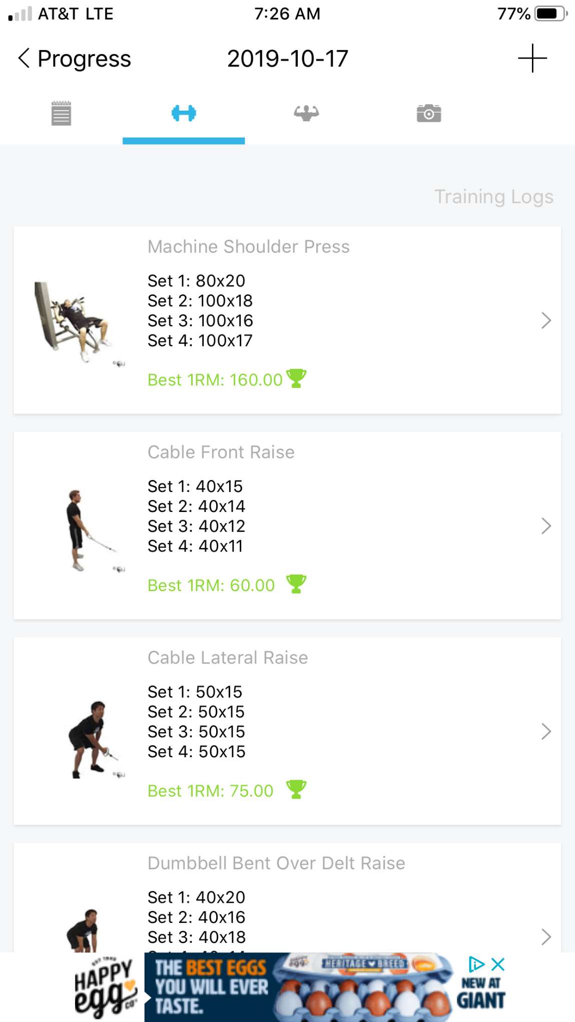Tap the plus icon to add entry
The width and height of the screenshot is (575, 1022).
(532, 58)
